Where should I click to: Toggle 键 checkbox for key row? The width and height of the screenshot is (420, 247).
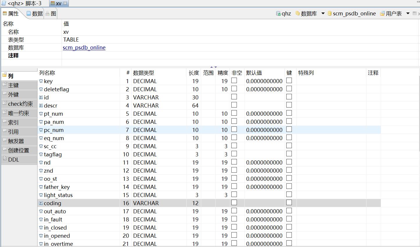pos(289,80)
